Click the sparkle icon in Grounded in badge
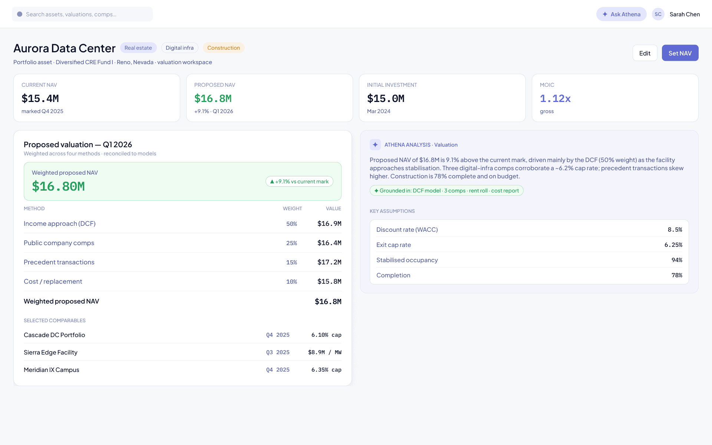This screenshot has width=712, height=445. tap(376, 191)
